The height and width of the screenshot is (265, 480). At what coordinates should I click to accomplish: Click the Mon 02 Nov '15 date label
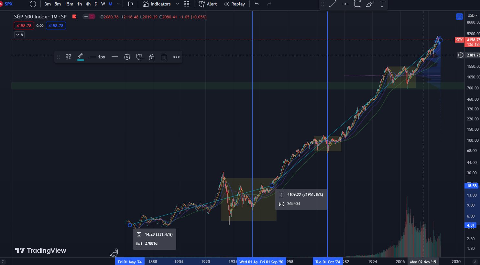click(x=423, y=262)
